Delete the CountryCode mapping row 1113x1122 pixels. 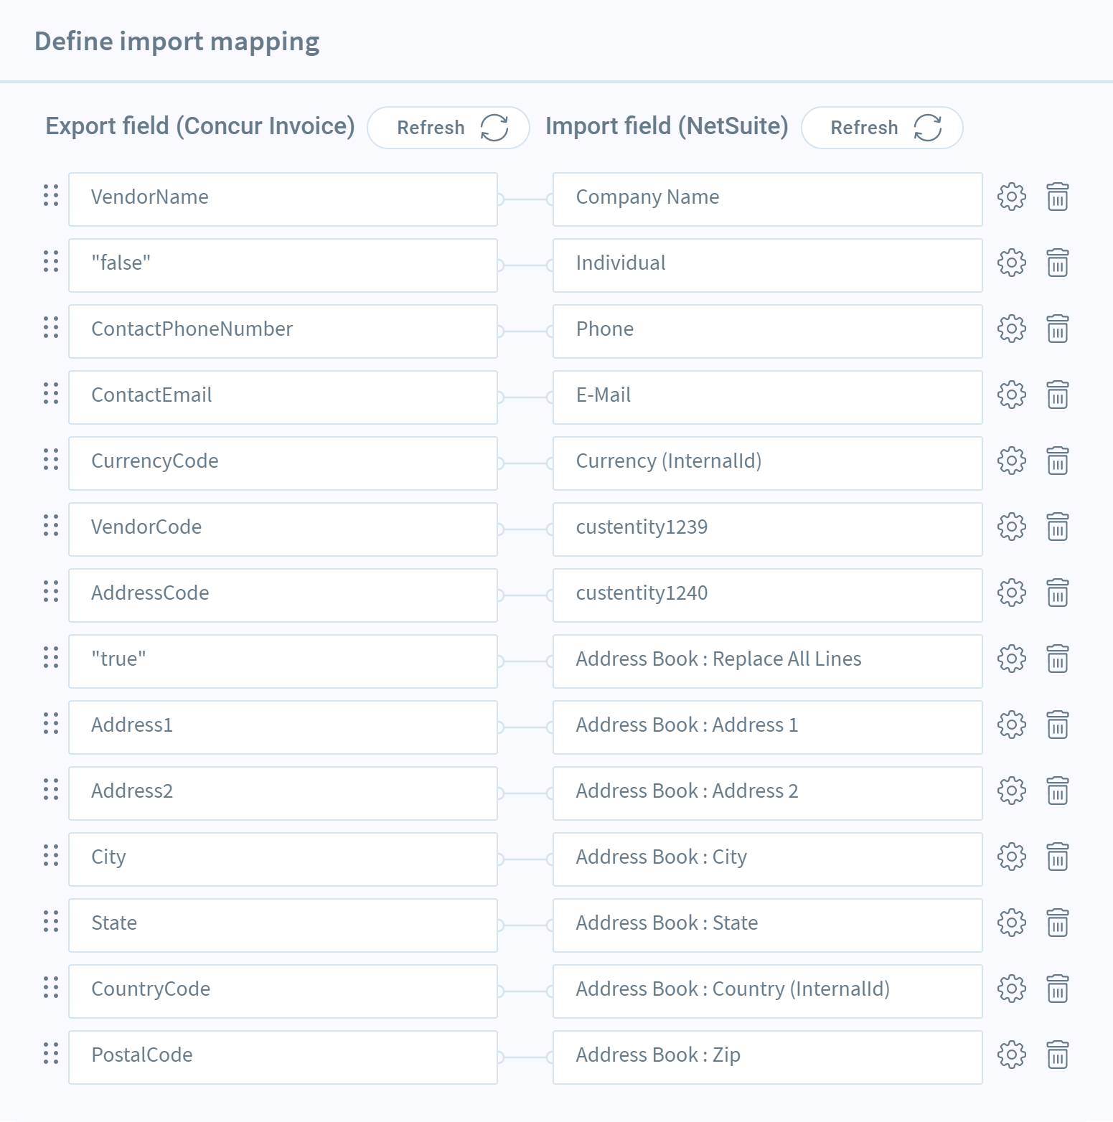[1058, 989]
